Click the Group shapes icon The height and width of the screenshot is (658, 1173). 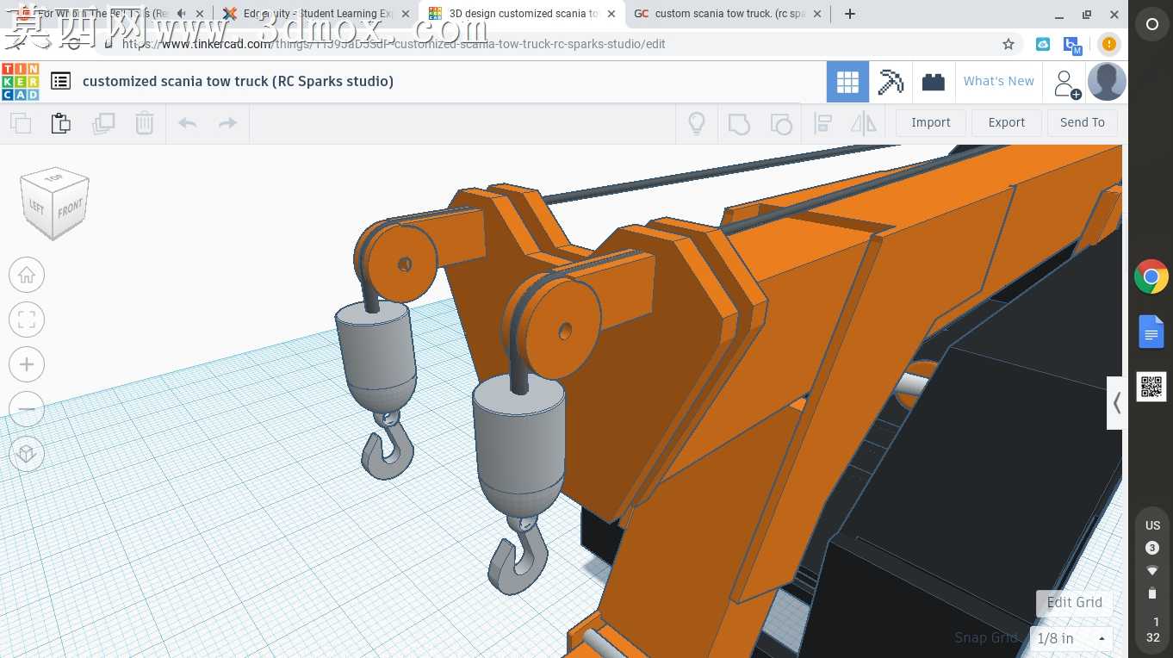tap(739, 123)
